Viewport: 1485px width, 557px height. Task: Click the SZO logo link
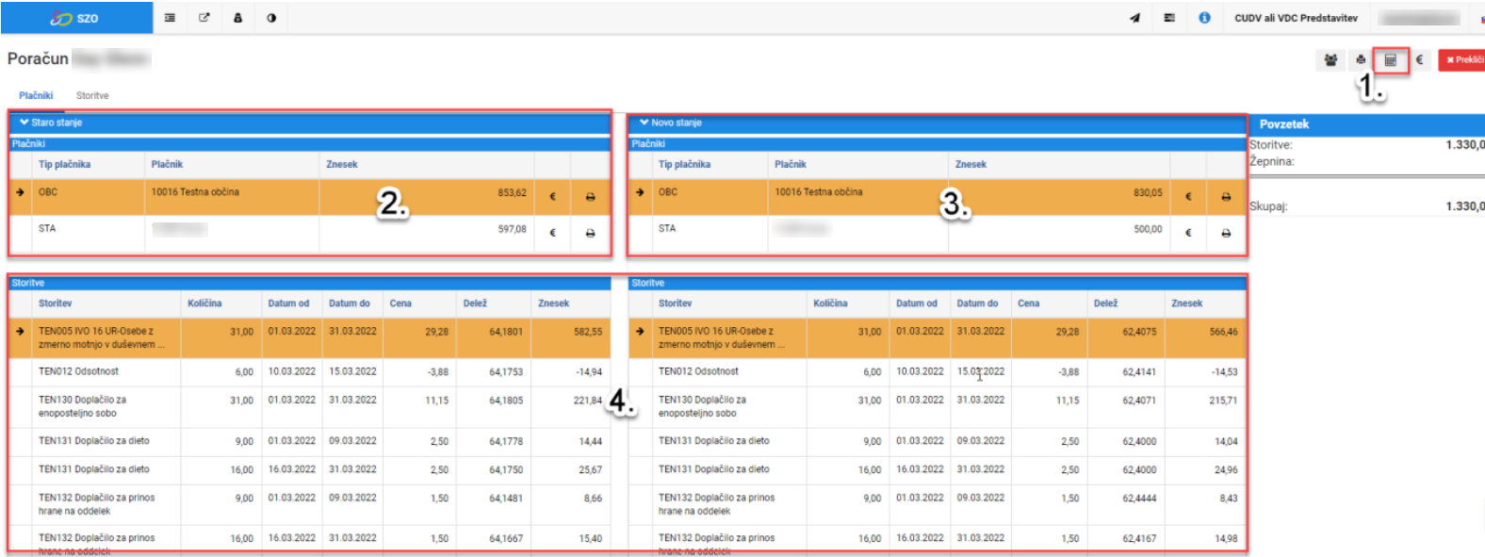coord(75,18)
